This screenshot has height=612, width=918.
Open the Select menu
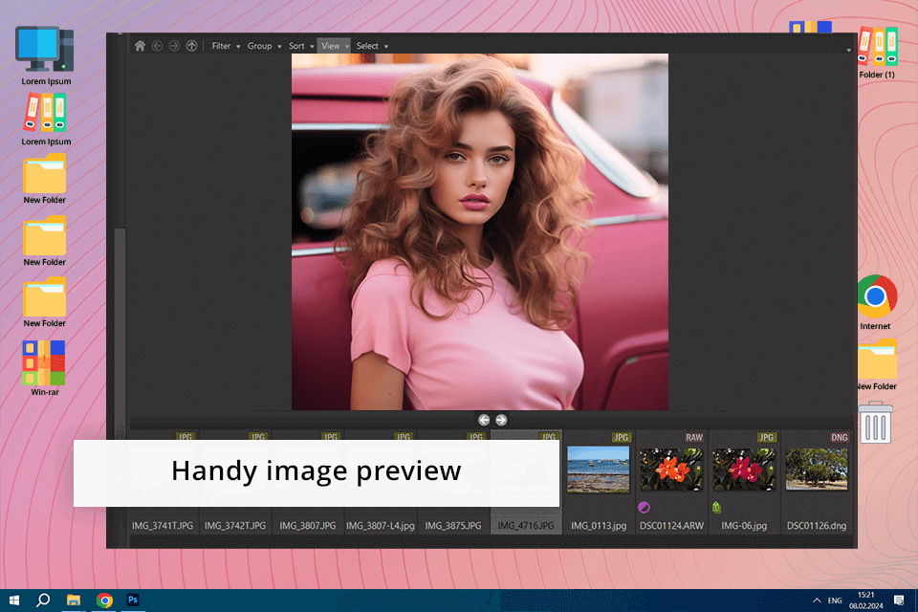(x=370, y=46)
